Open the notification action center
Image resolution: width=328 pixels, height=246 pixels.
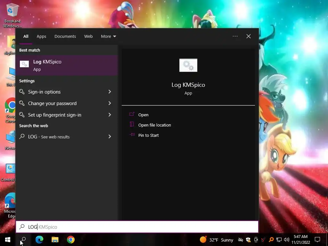click(317, 240)
